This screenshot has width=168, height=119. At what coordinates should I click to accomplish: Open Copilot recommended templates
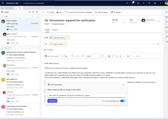coord(79,12)
